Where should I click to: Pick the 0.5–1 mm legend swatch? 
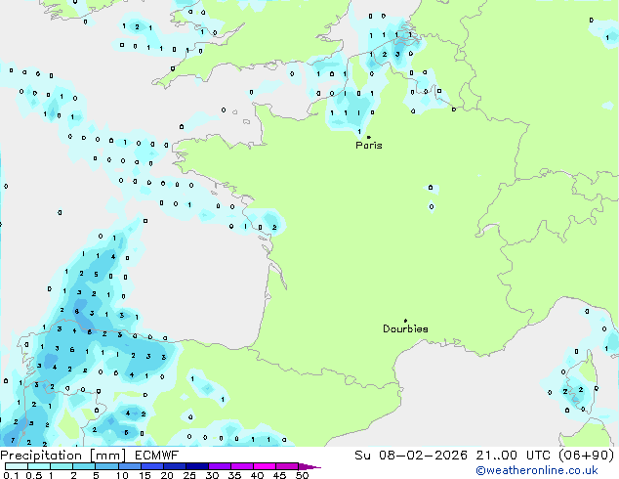(x=39, y=466)
